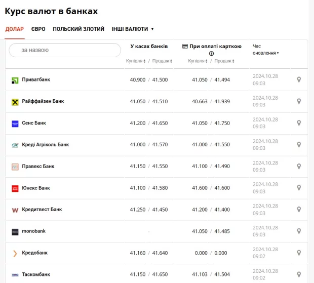Click the Юнекс Банк logo icon

15,188
